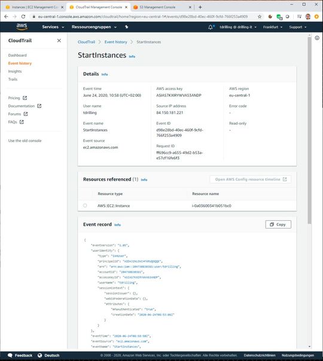
Task: Click the page vertical scrollbar
Action: tap(309, 130)
